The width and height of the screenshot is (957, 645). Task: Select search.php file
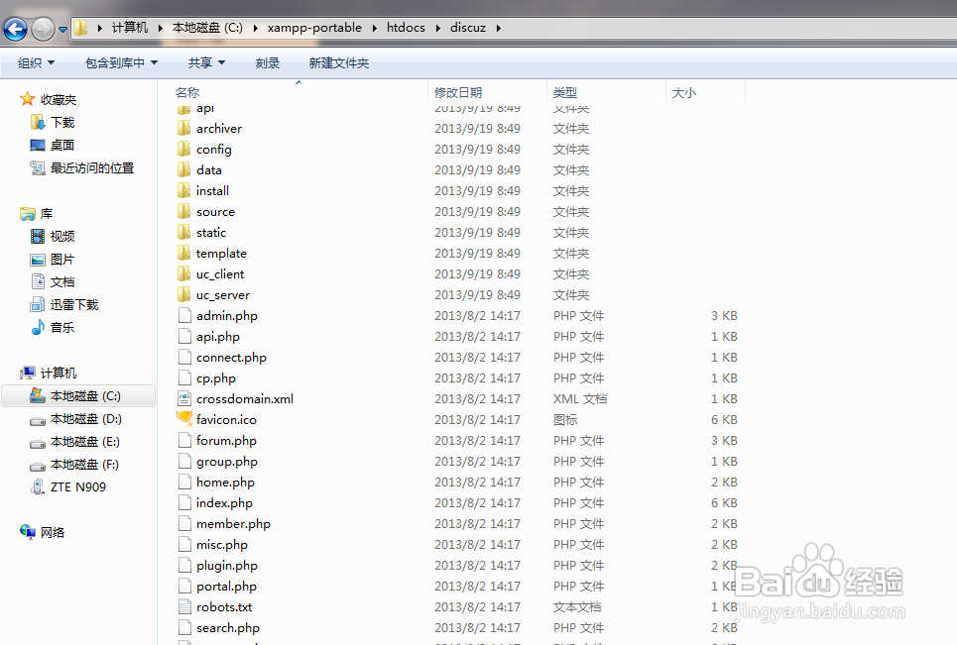[x=228, y=628]
